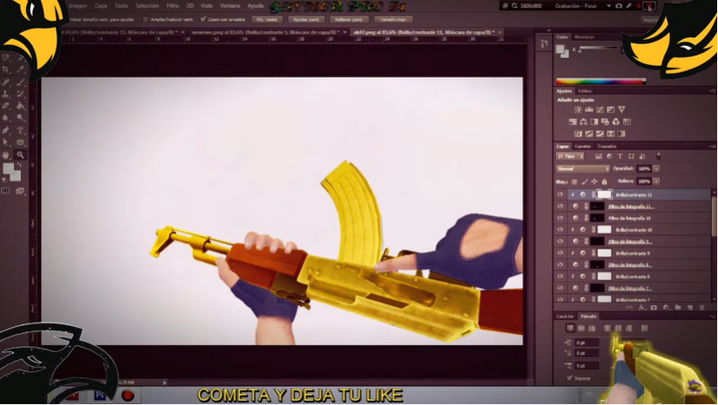The height and width of the screenshot is (405, 718).
Task: Click the color spectrum ramp
Action: [601, 82]
